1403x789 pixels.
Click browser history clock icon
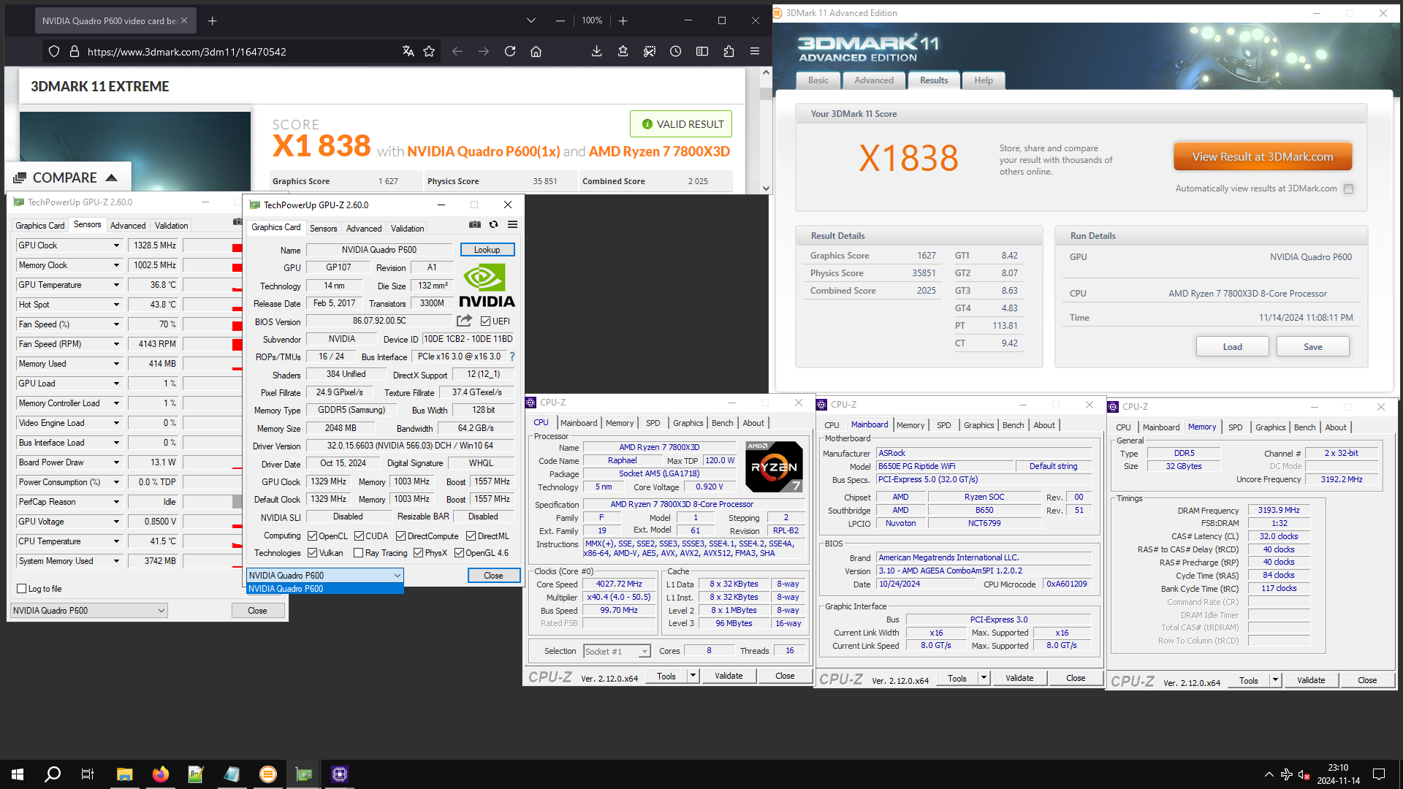[676, 51]
